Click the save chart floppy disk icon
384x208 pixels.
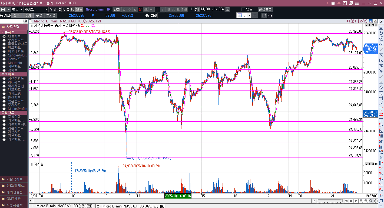click(x=264, y=15)
